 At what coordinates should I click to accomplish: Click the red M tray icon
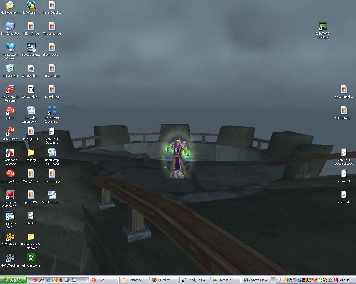click(335, 280)
